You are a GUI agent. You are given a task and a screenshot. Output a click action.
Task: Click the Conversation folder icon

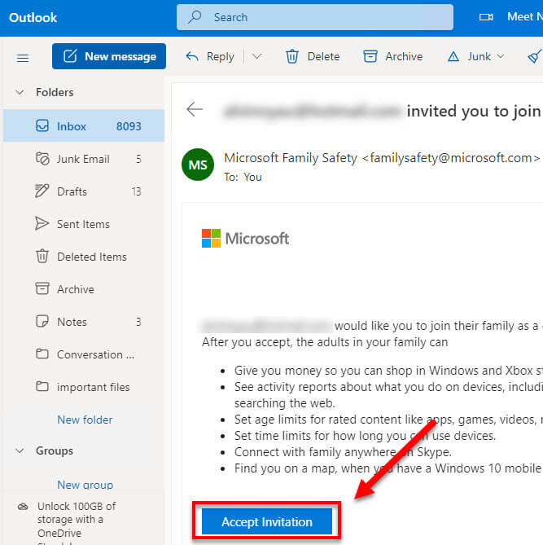42,354
